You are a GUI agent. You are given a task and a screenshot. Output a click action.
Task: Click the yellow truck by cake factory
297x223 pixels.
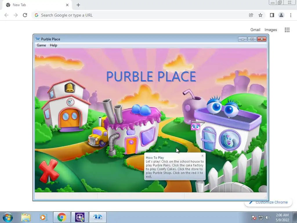pos(98,136)
